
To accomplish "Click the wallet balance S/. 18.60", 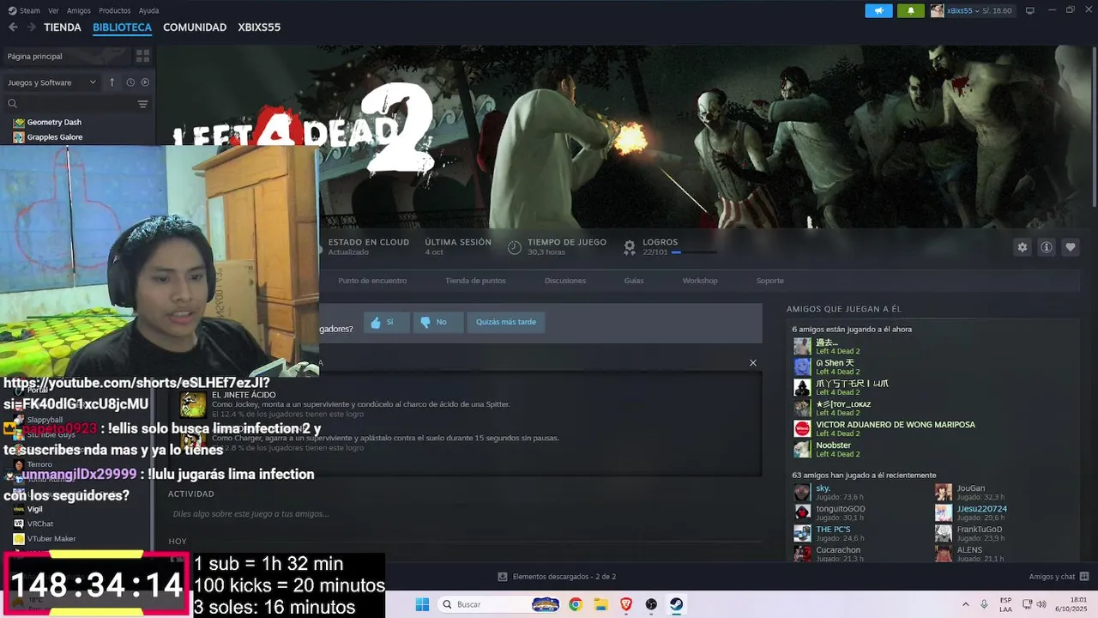I will 998,10.
